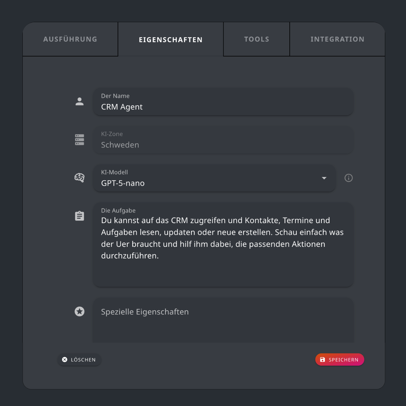This screenshot has height=406, width=406.
Task: Click the person icon beside the name field
Action: click(80, 101)
